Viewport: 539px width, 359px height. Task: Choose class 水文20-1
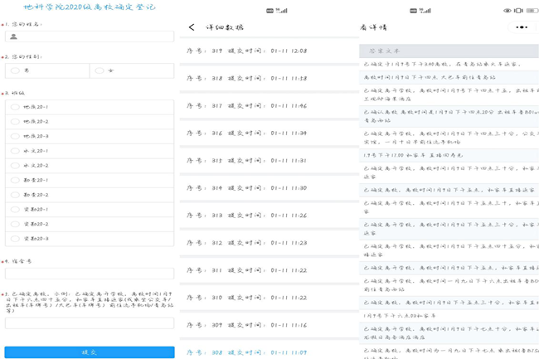coord(90,151)
